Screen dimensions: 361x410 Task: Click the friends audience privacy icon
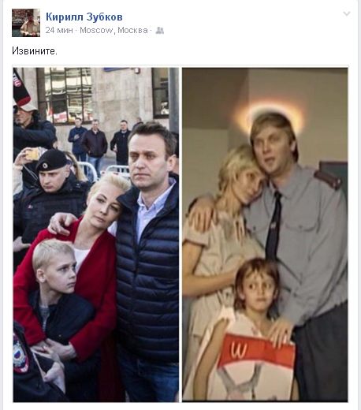click(x=159, y=31)
